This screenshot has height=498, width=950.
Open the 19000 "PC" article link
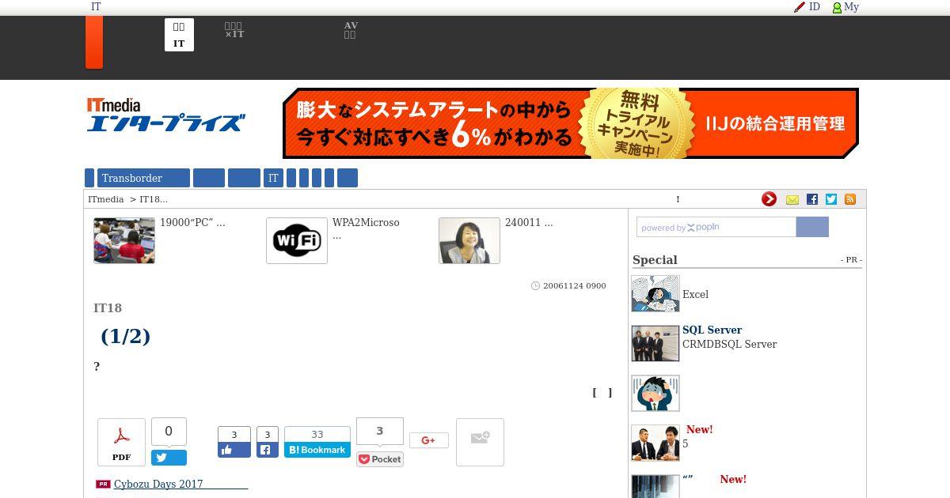click(192, 223)
